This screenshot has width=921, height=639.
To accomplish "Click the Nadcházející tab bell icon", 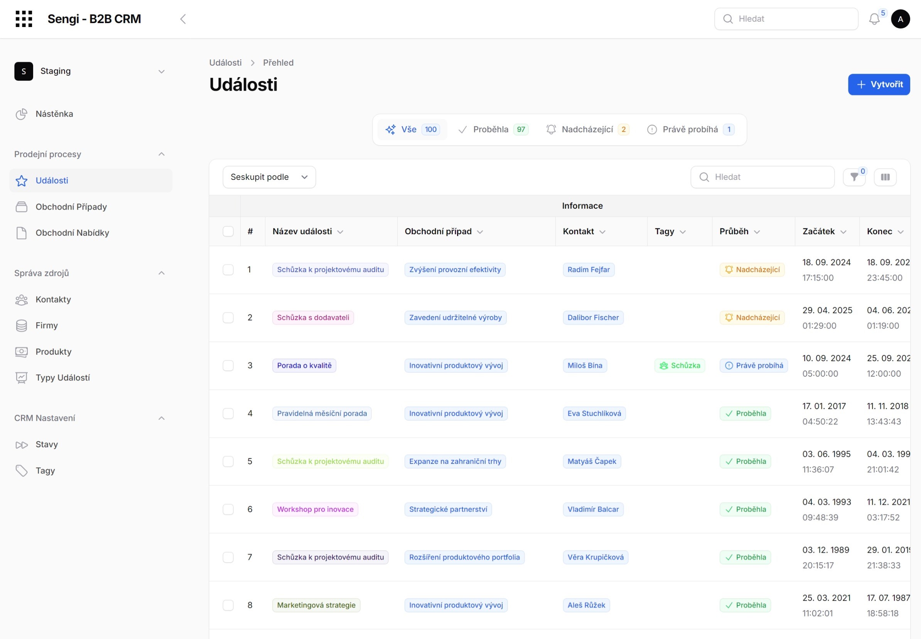I will (551, 129).
